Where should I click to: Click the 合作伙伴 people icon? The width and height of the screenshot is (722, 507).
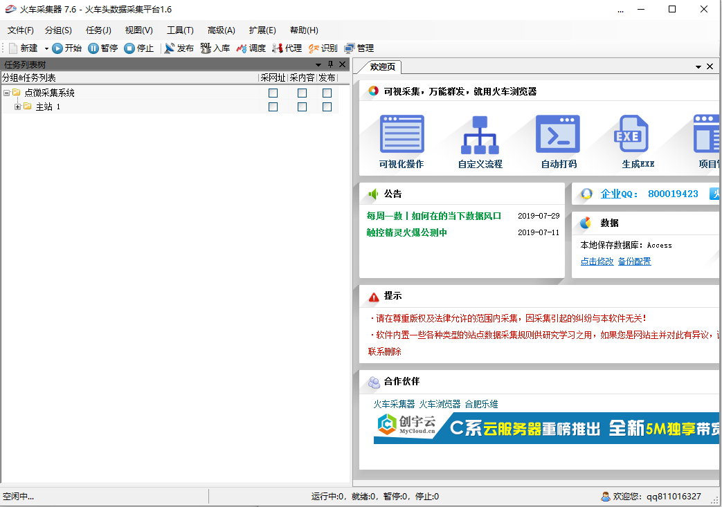click(x=374, y=382)
